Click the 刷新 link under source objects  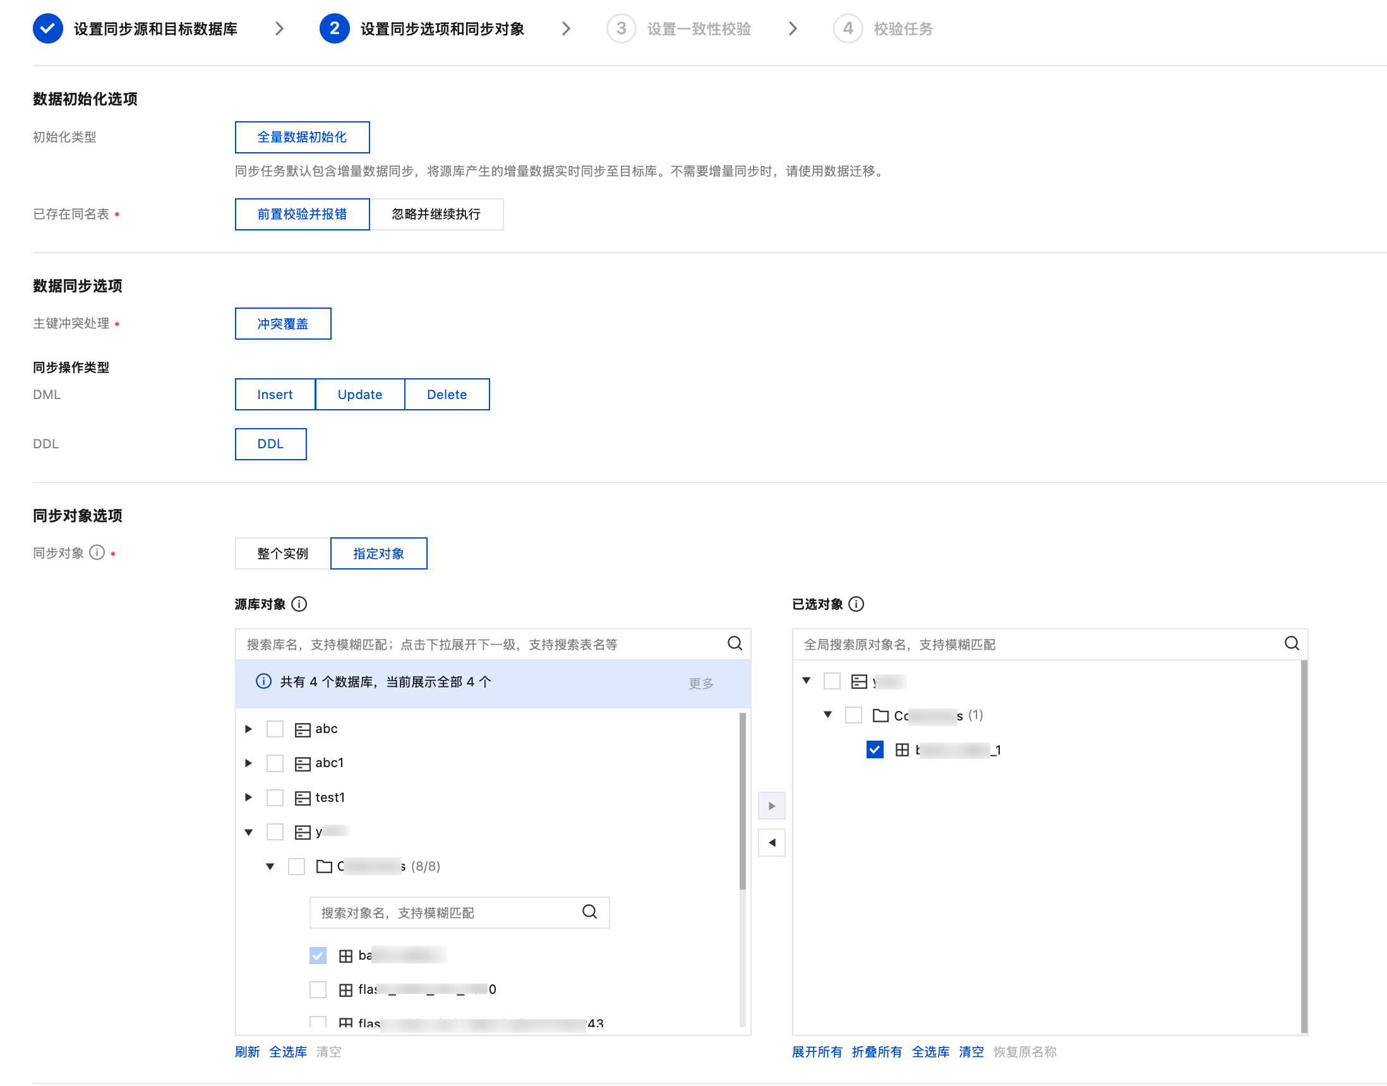[247, 1053]
